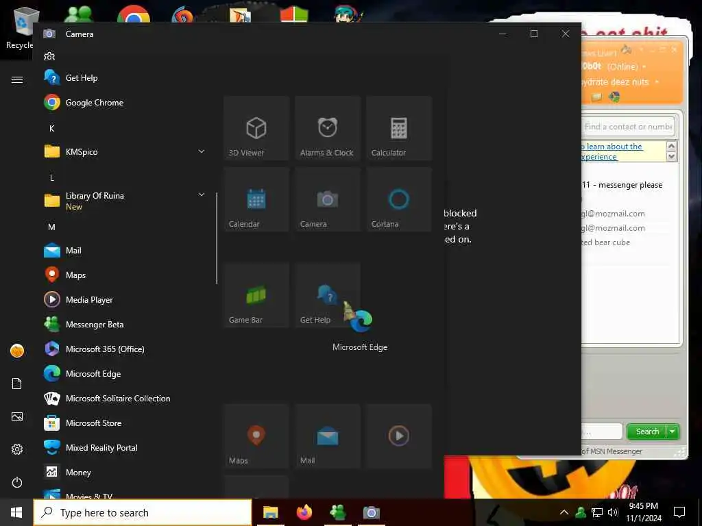Screen dimensions: 702x526
Task: Switch to Messenger on the taskbar
Action: point(337,512)
